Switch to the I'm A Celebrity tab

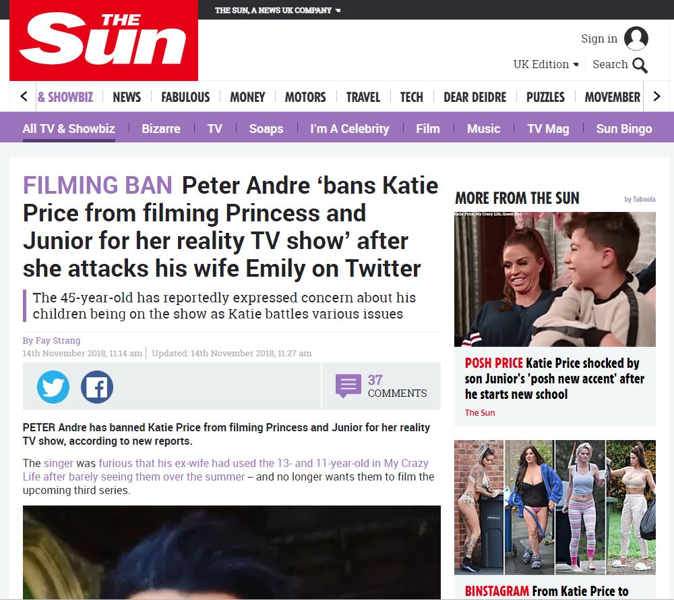(349, 129)
